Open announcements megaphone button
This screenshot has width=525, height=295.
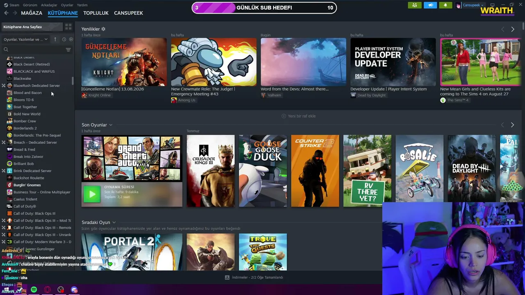point(430,5)
